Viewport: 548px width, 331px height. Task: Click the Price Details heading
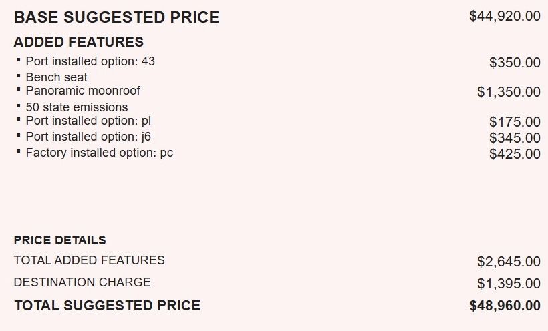59,240
